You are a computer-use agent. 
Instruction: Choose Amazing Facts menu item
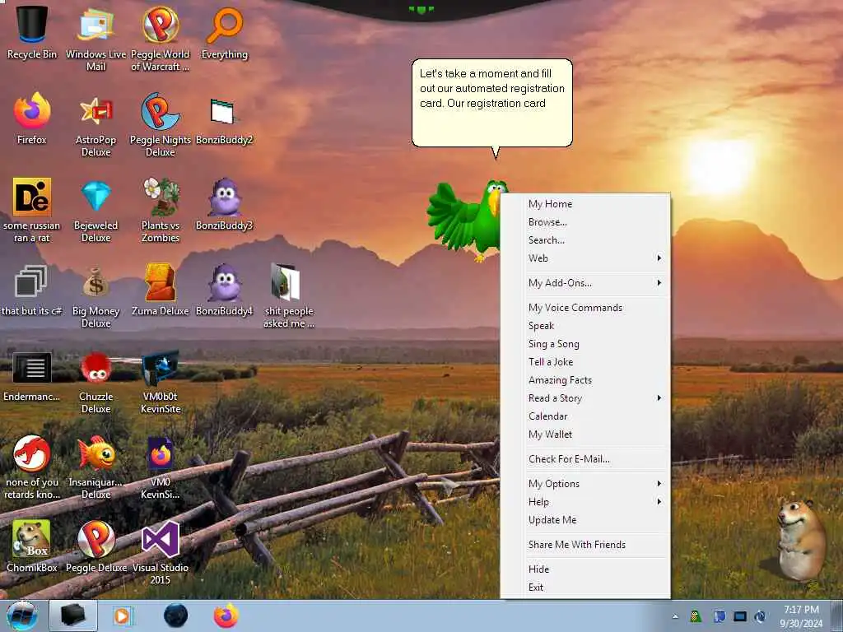(x=586, y=380)
